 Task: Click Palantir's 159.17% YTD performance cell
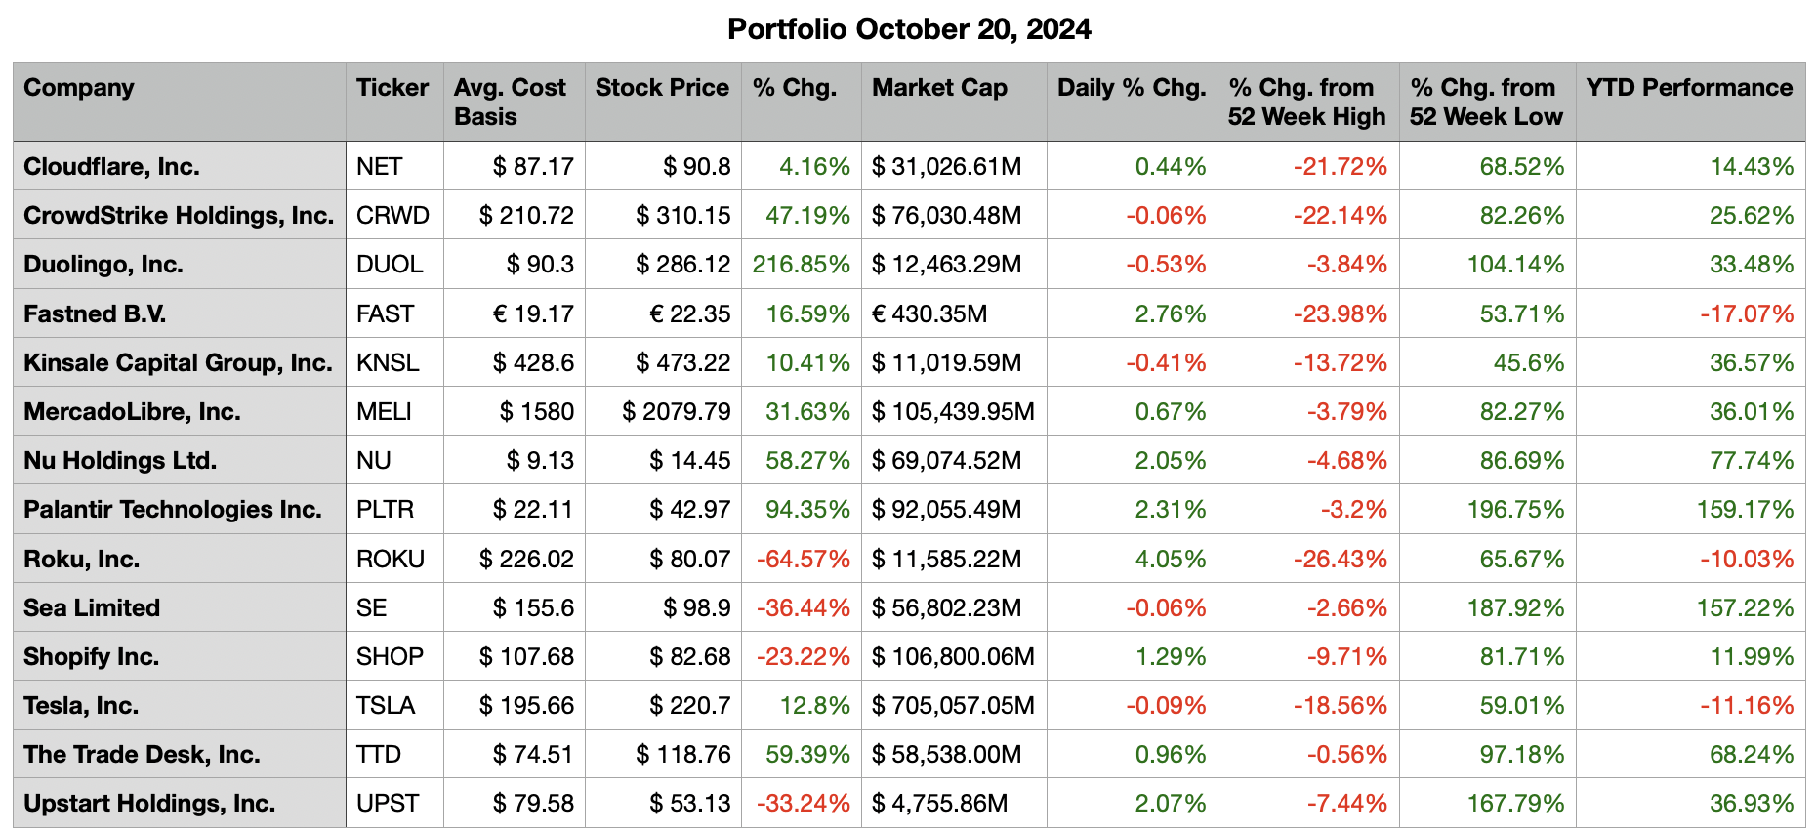[1745, 510]
